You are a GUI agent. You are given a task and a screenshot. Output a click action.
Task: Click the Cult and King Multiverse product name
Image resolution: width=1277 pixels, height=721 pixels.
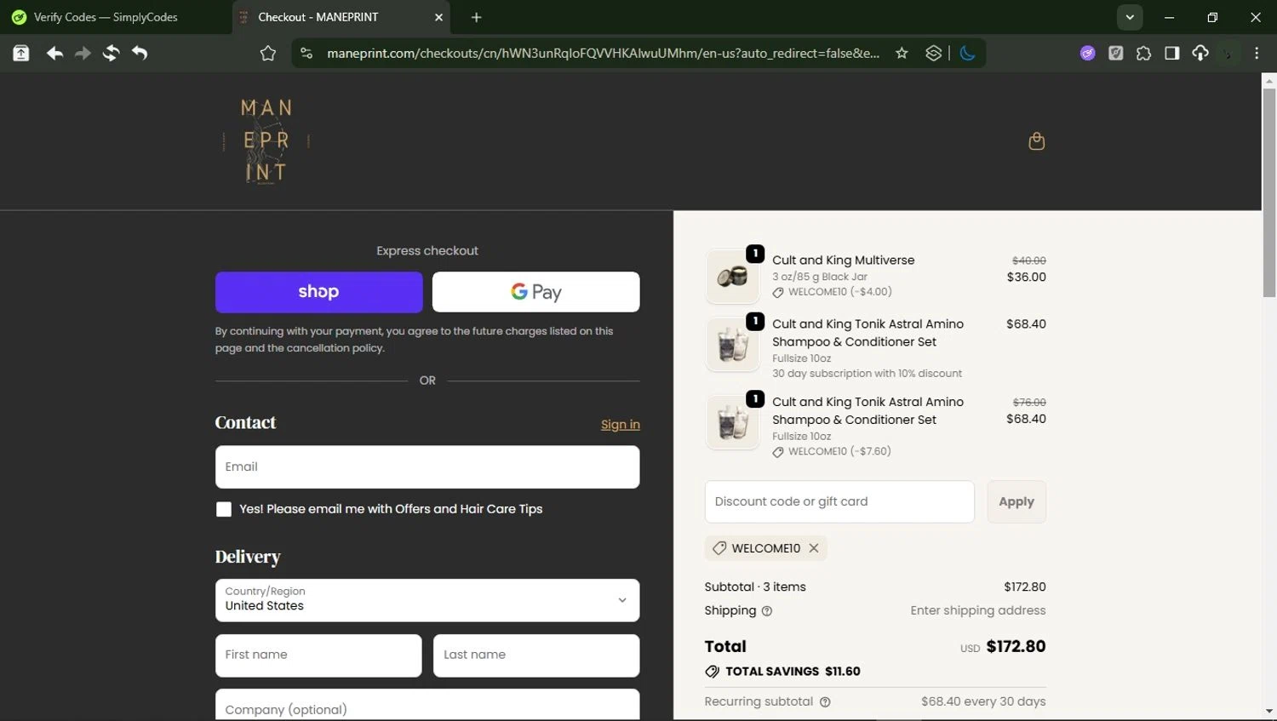coord(844,260)
